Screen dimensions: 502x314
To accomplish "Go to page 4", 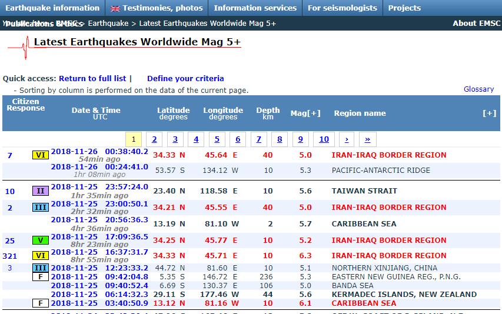I will click(x=196, y=139).
